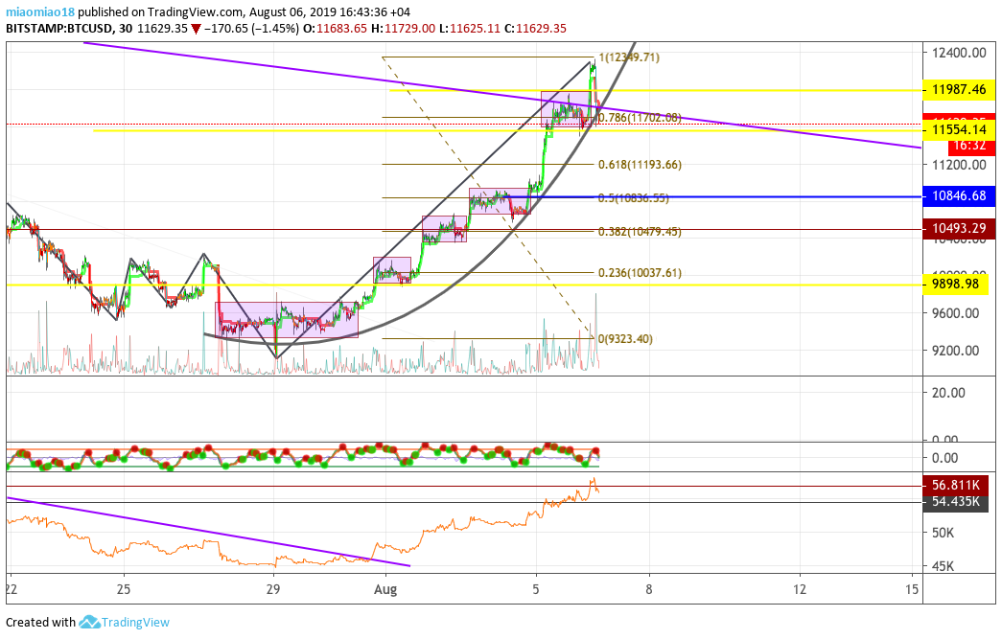Click the 50K volume axis label

point(944,533)
